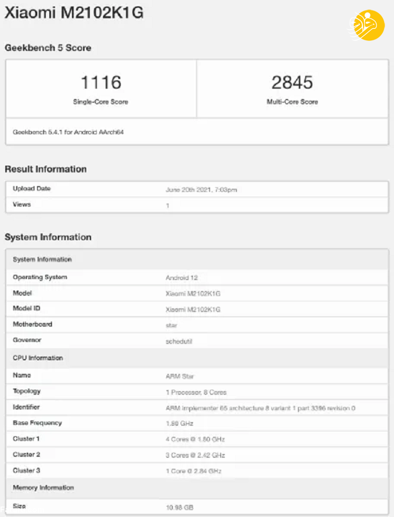Click the single-core score value 1116

click(101, 82)
